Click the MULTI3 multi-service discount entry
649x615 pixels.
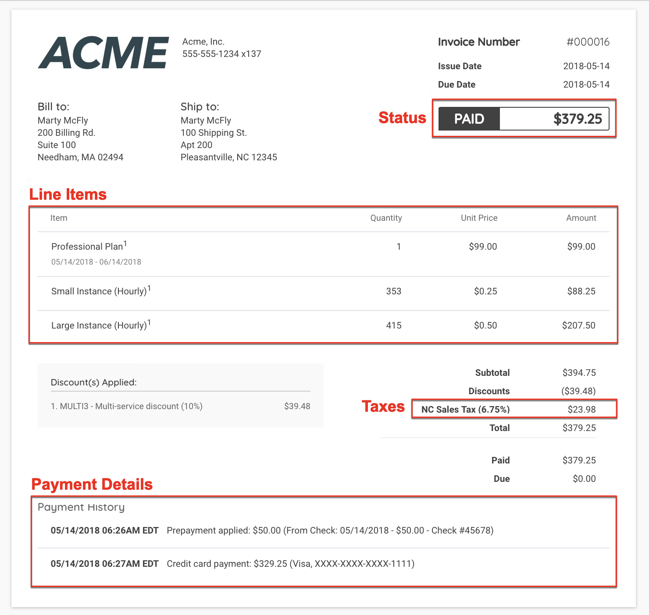(127, 406)
